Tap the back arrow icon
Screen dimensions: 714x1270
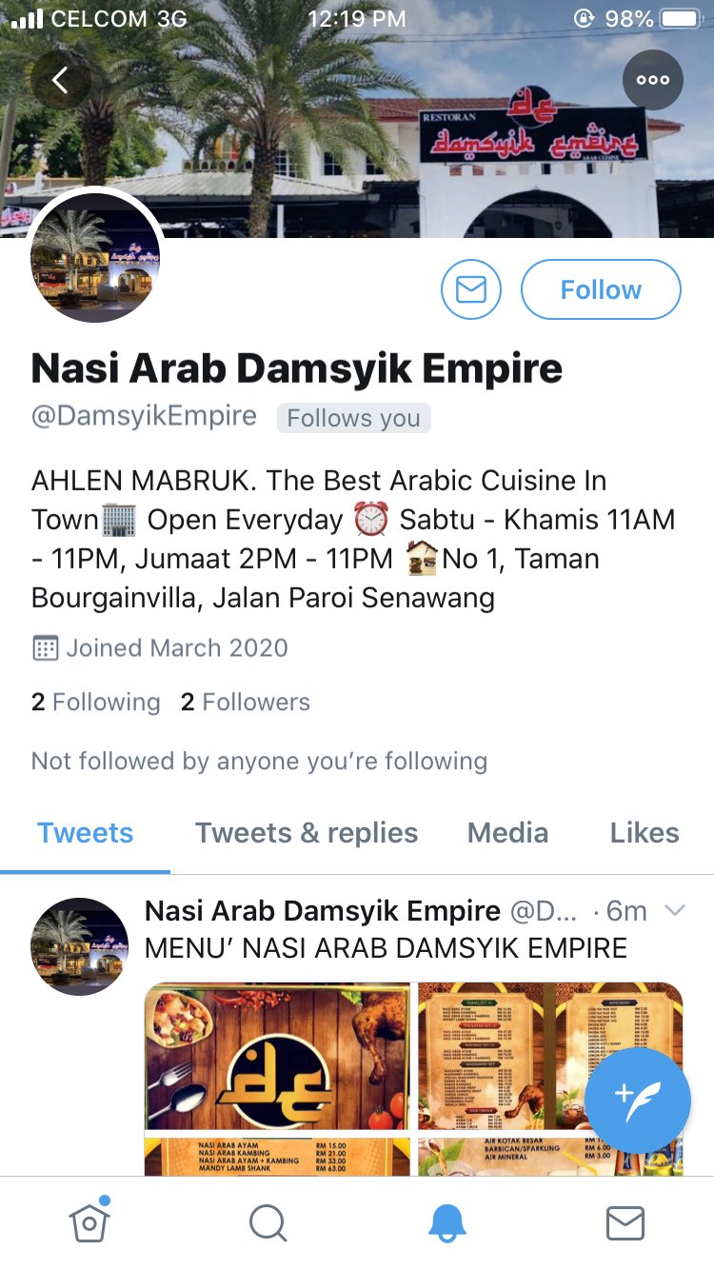coord(61,80)
